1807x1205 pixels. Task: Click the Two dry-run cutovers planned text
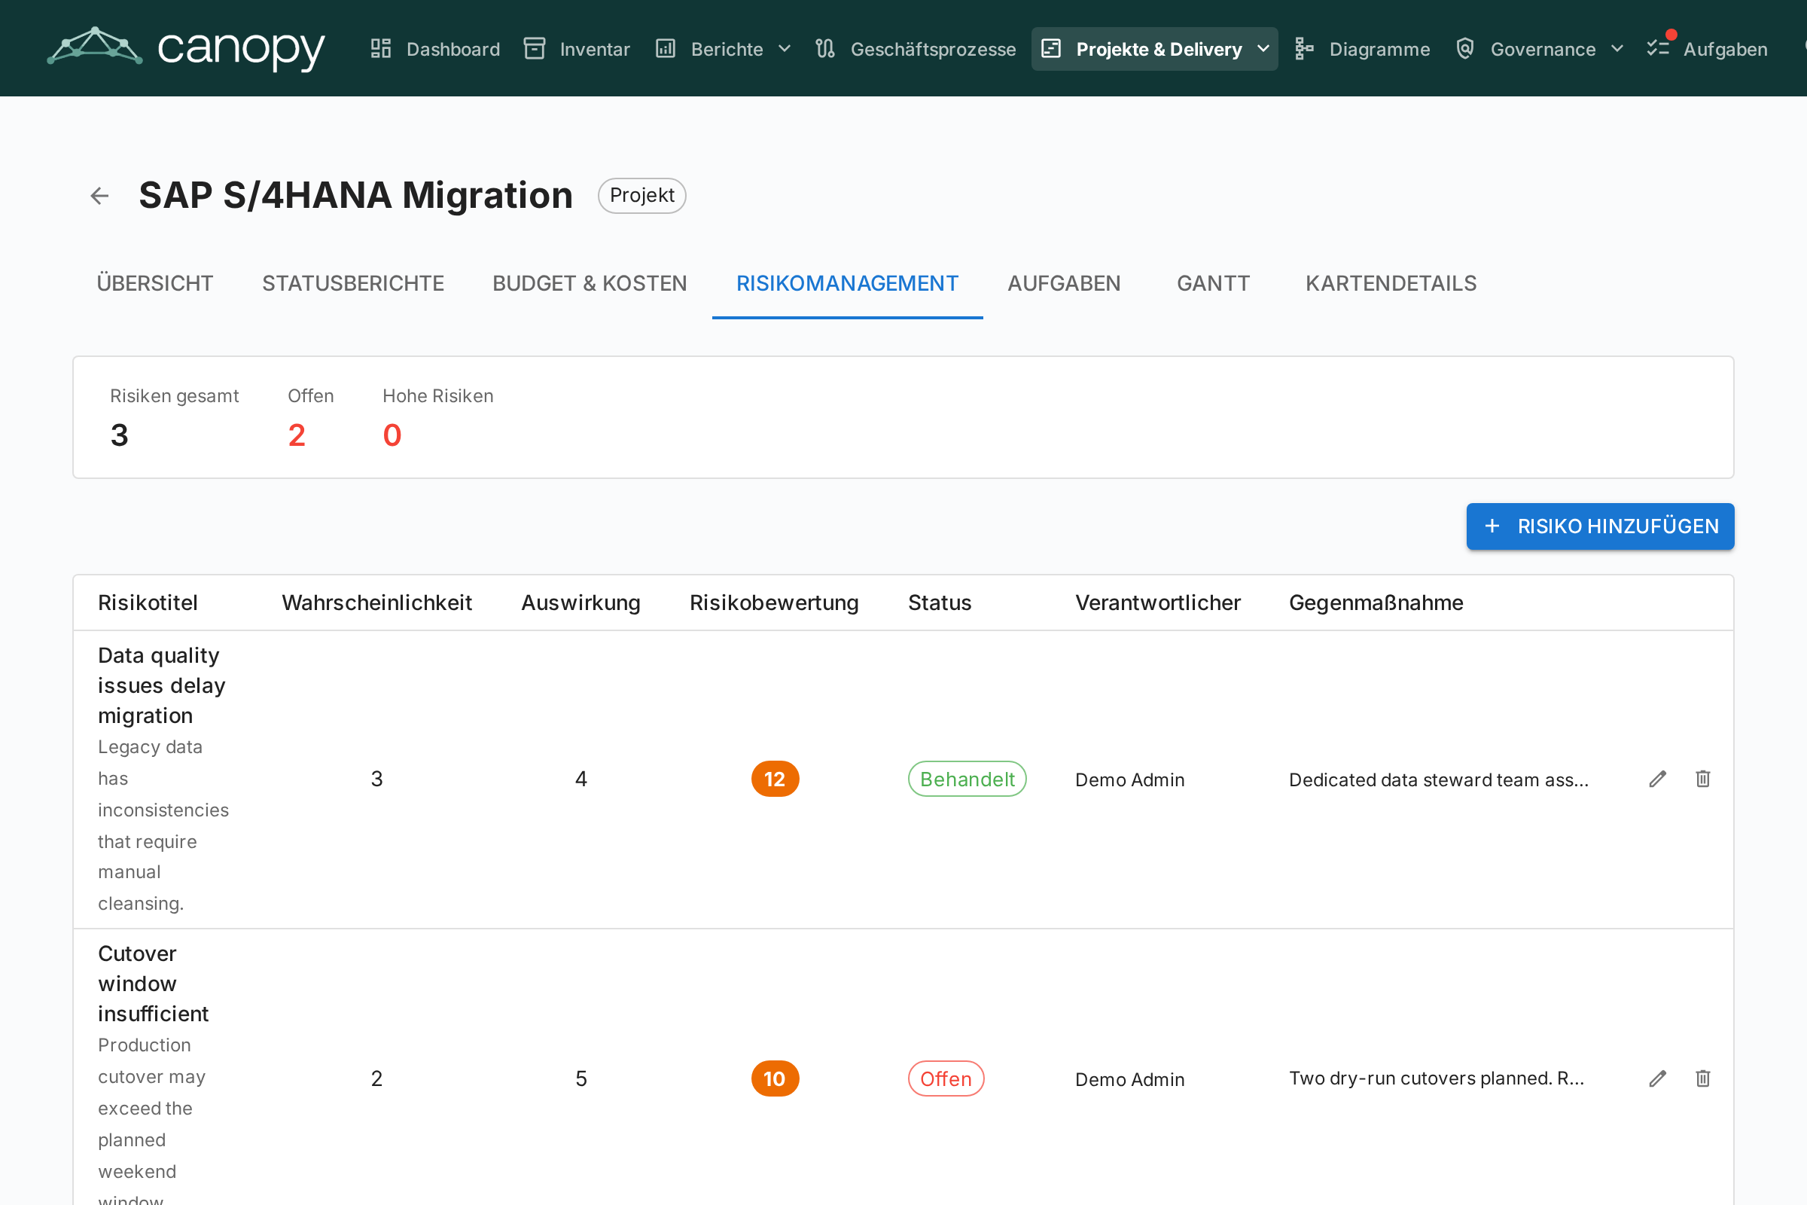(x=1436, y=1079)
